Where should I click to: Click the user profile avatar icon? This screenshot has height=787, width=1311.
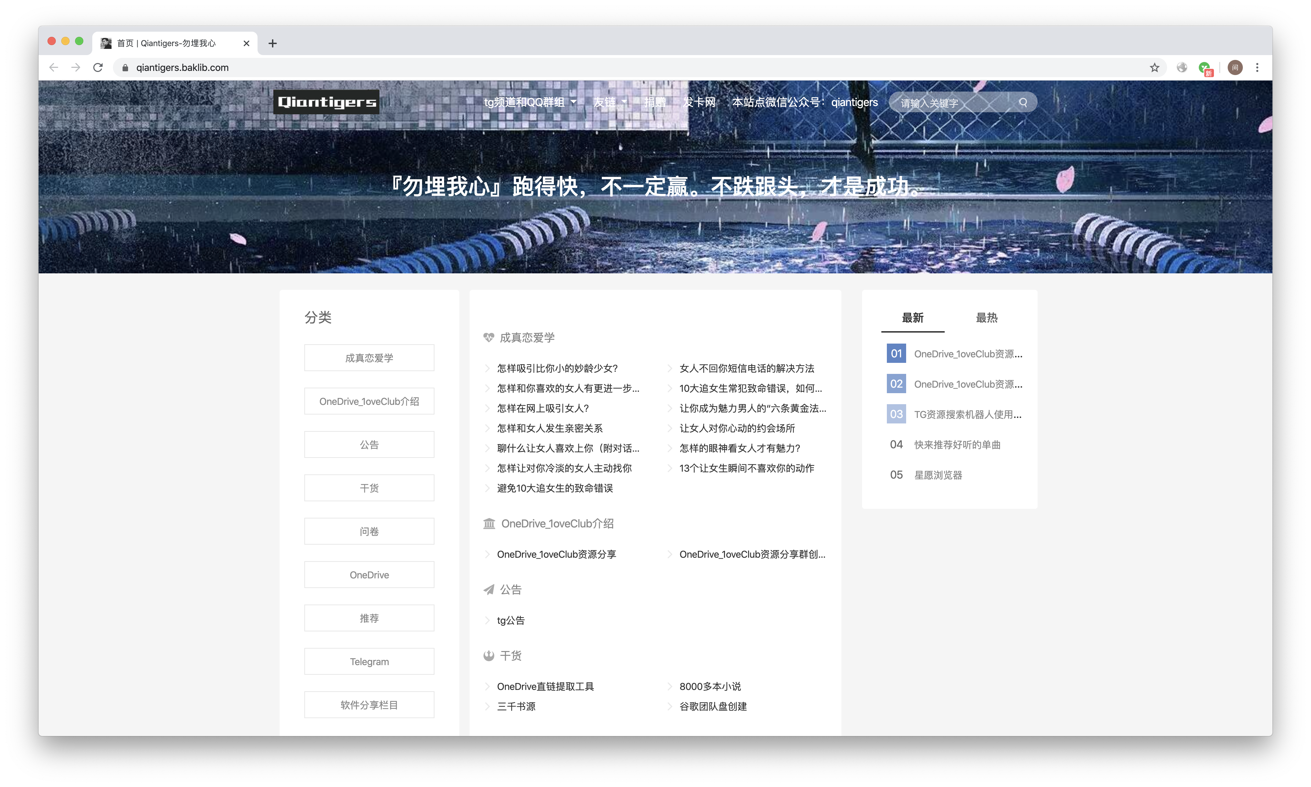click(1235, 67)
